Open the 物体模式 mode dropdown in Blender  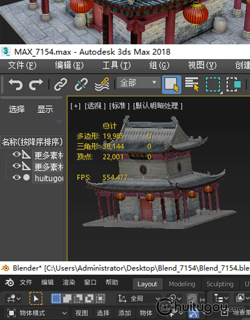click(37, 313)
